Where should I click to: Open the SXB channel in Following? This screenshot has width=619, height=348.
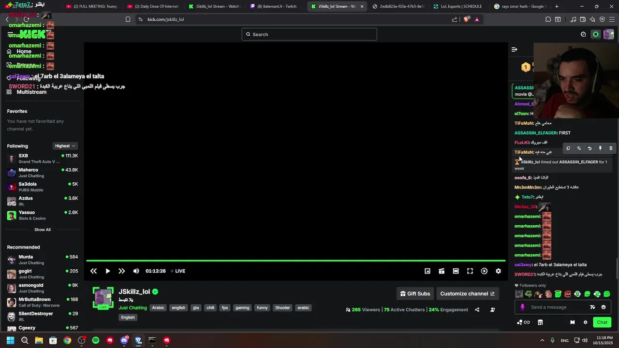pyautogui.click(x=43, y=159)
